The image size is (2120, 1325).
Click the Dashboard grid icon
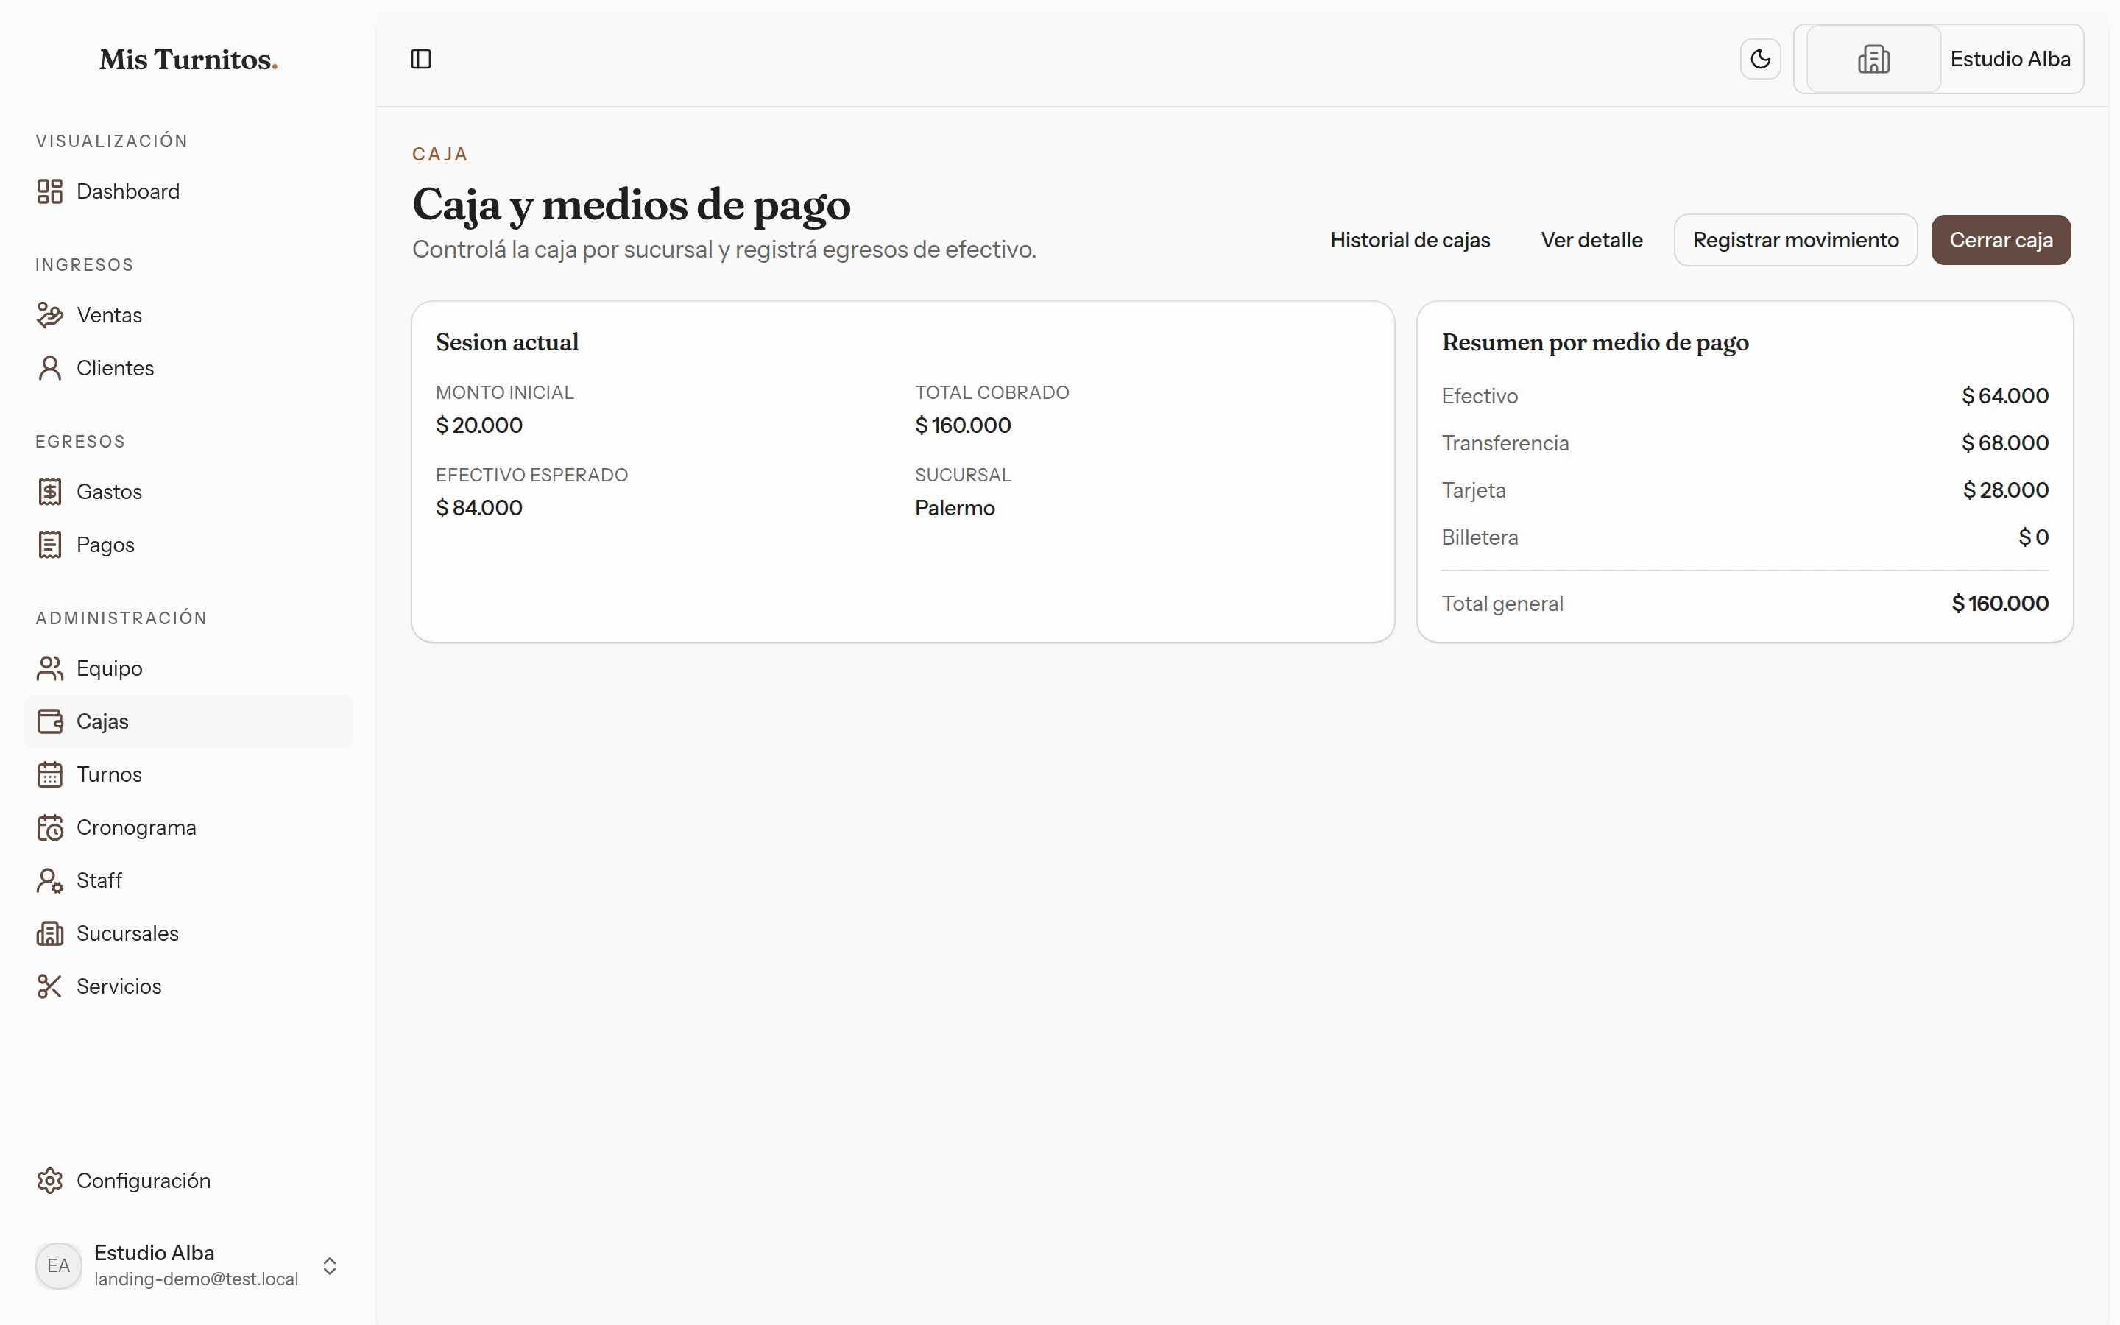[50, 191]
